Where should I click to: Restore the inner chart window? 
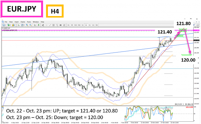click(196, 22)
